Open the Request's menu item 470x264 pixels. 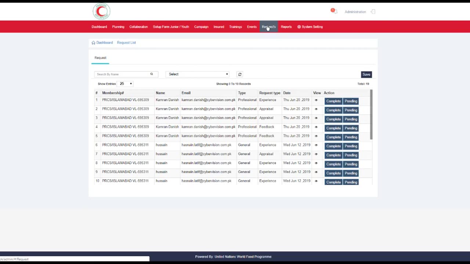[269, 27]
